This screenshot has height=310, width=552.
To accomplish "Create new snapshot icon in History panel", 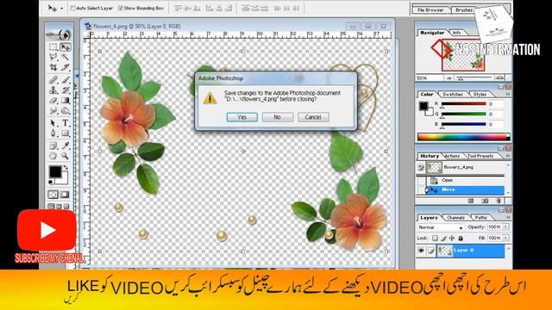I will [485, 201].
